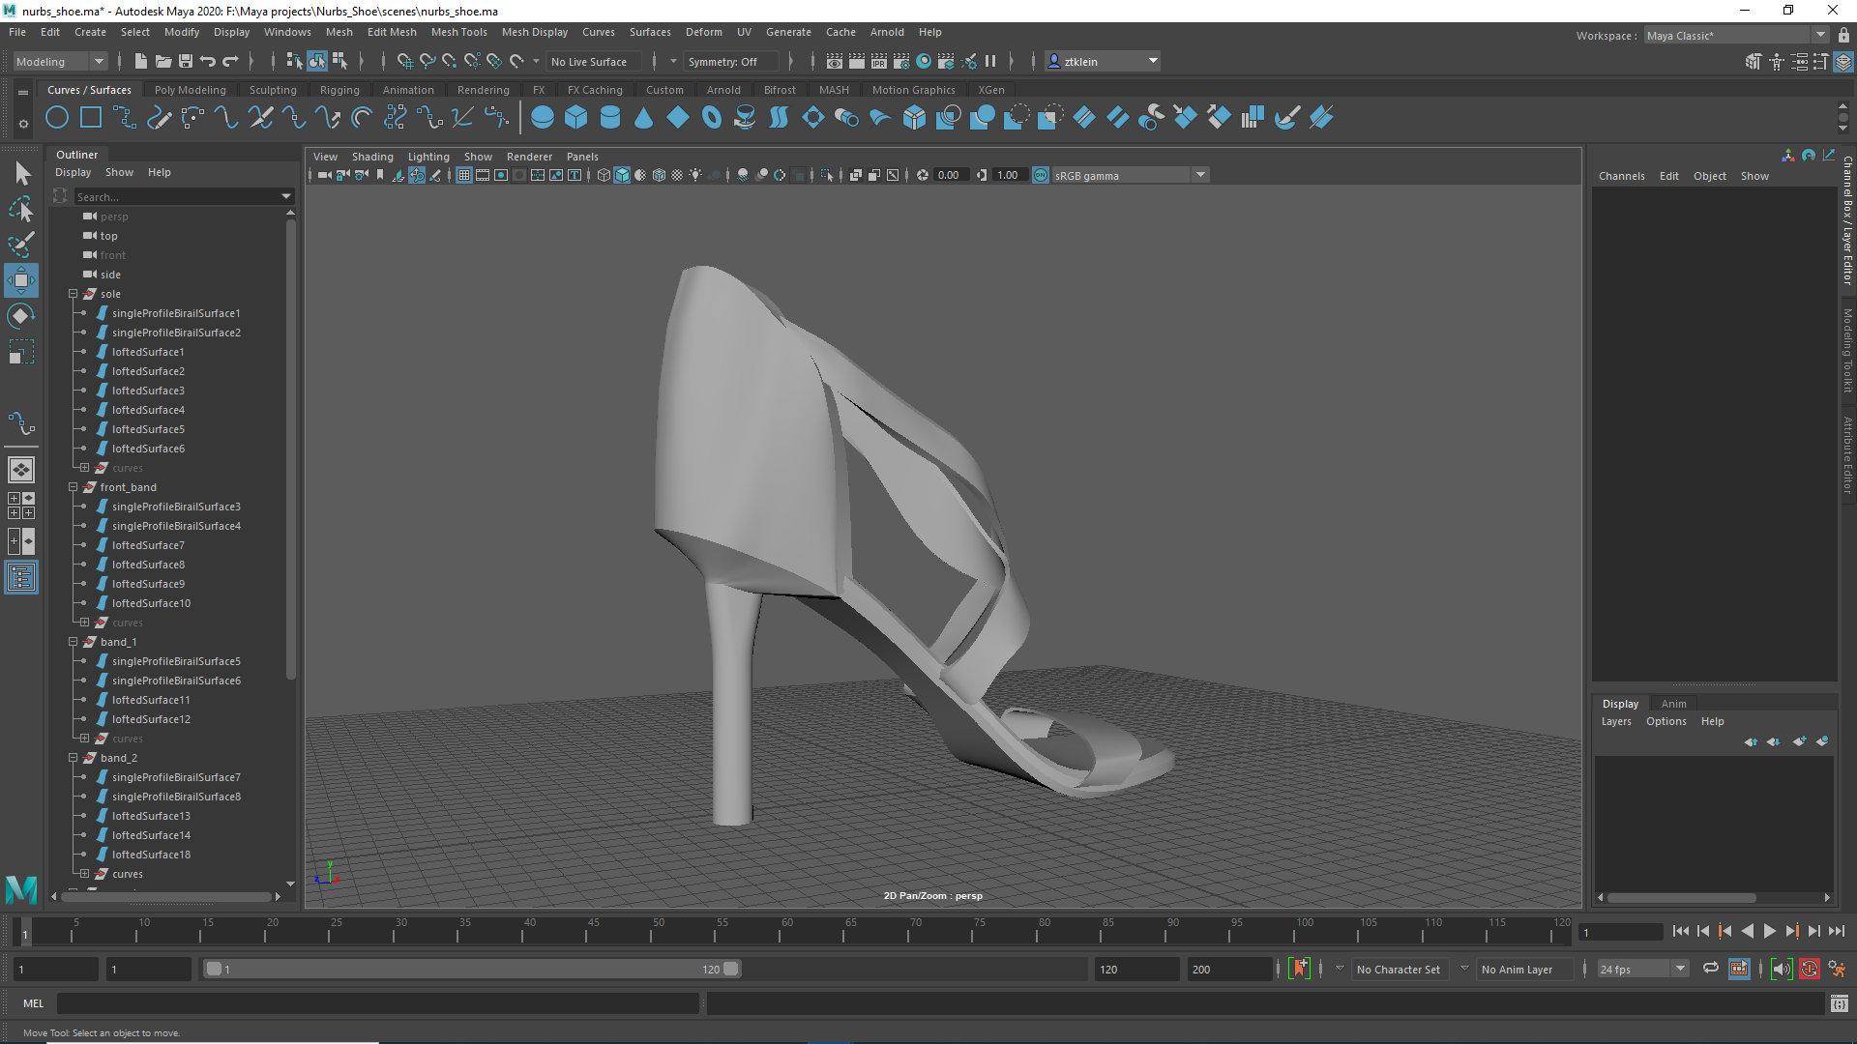Select loftedSurface7 in the Outliner
1857x1044 pixels.
(148, 545)
